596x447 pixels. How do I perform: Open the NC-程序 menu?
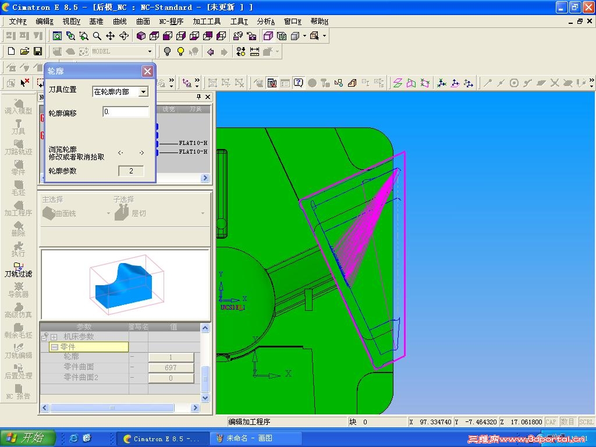[x=171, y=22]
